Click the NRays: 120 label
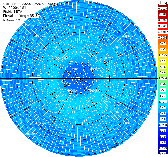Viewport: 168px width, 157px height. [x=13, y=20]
